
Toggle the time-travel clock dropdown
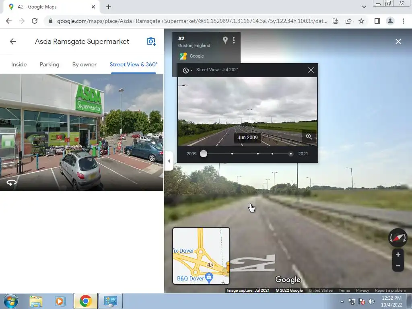click(x=187, y=70)
